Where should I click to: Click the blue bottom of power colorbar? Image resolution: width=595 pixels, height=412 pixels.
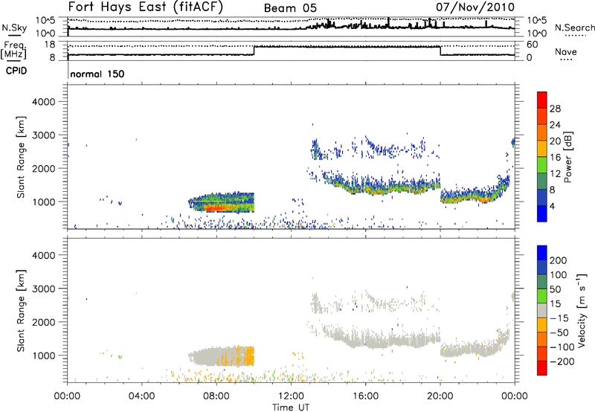[542, 213]
